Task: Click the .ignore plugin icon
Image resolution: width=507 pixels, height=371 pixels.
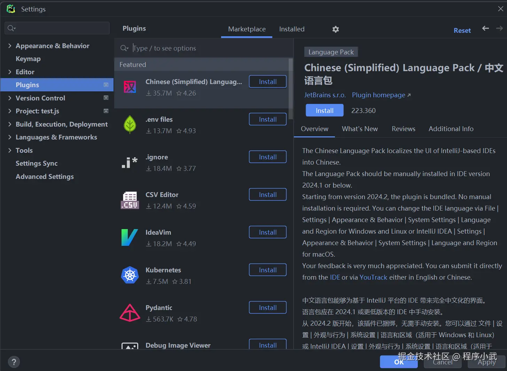Action: pyautogui.click(x=130, y=162)
